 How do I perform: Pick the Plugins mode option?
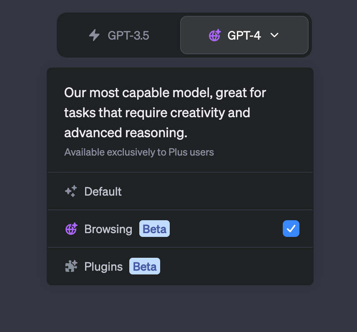click(x=180, y=266)
